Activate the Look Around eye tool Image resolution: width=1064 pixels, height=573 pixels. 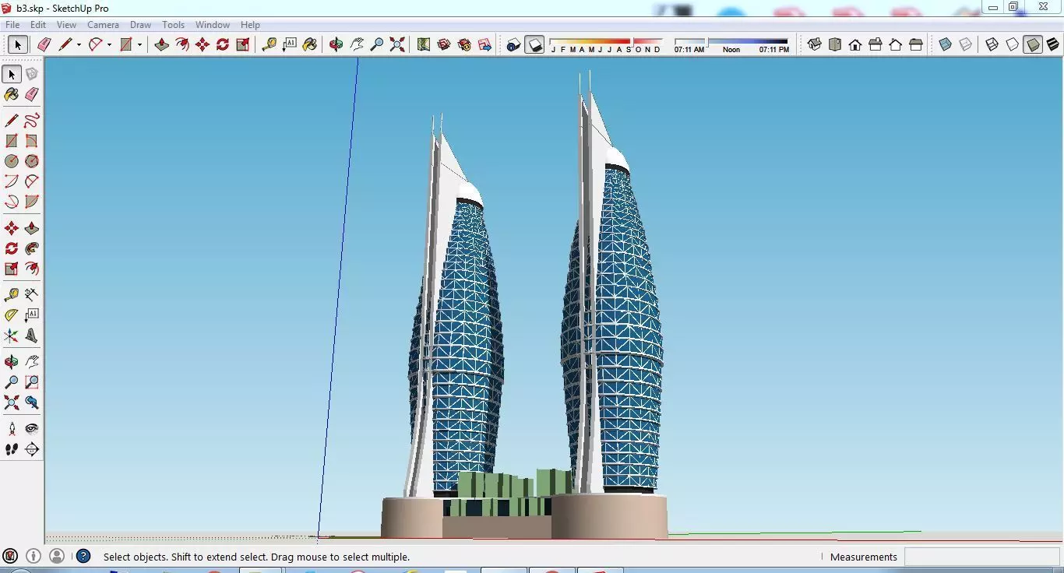(31, 429)
